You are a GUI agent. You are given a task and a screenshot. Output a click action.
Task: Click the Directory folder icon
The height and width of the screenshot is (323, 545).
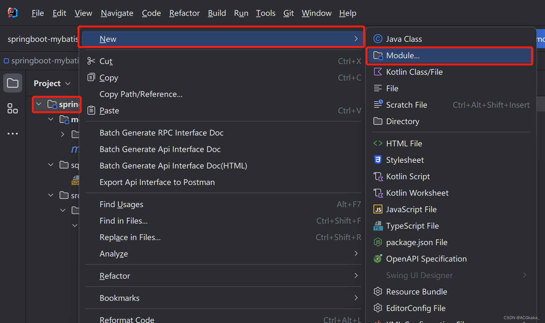click(x=378, y=121)
